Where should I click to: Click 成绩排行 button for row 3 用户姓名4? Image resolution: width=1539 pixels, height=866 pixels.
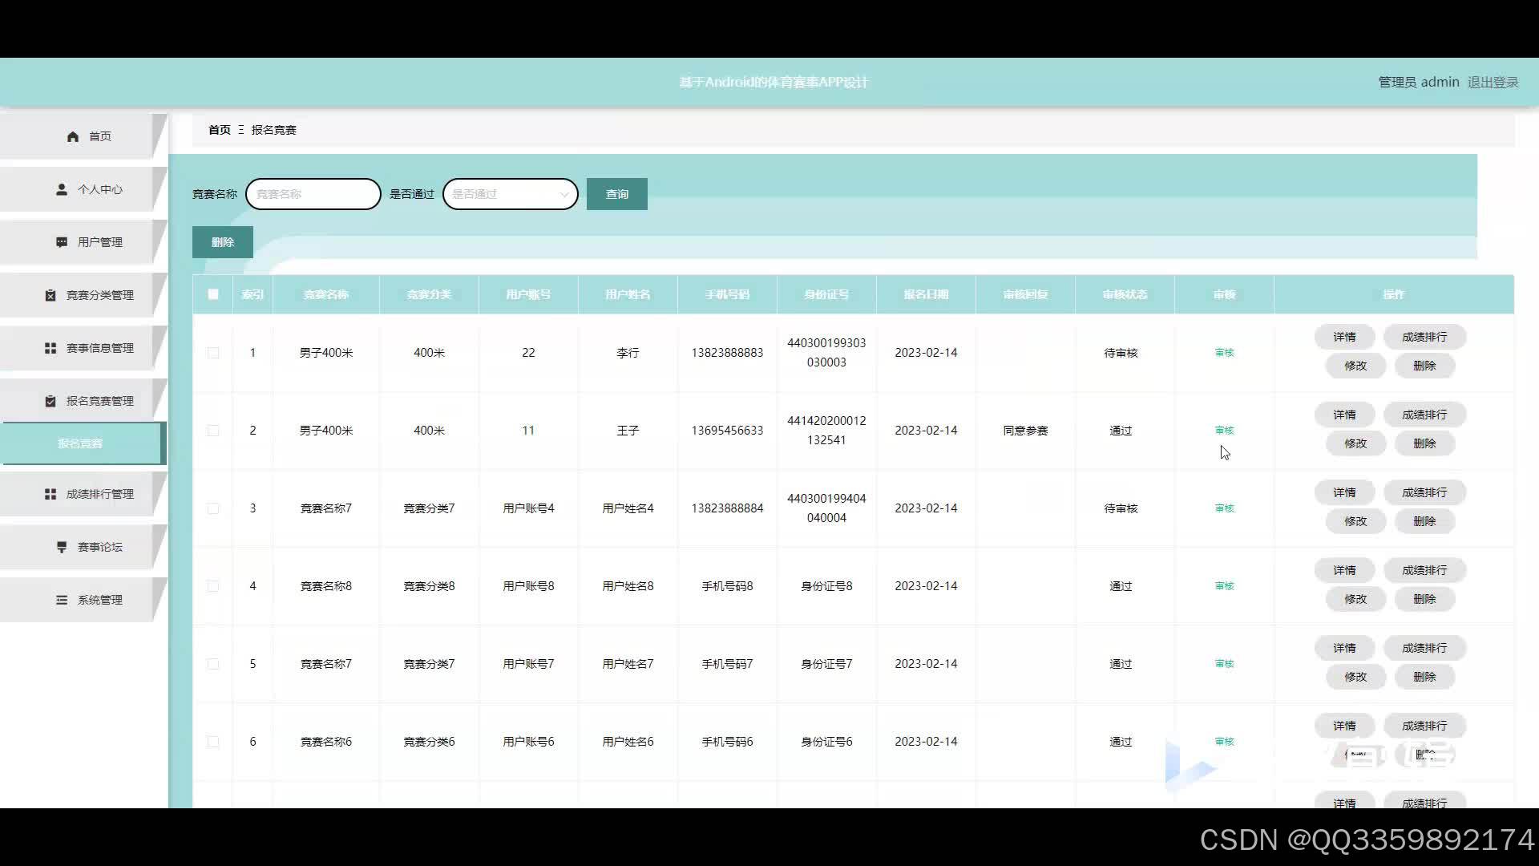[x=1424, y=492]
